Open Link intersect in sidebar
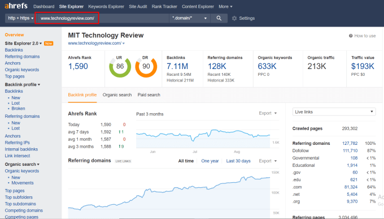The height and width of the screenshot is (219, 384). pos(18,156)
